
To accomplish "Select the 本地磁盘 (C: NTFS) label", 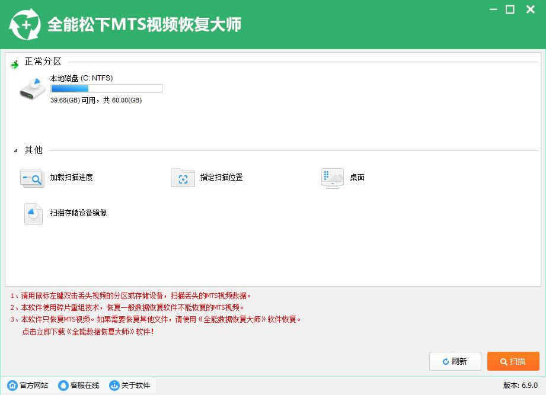I will [x=81, y=78].
